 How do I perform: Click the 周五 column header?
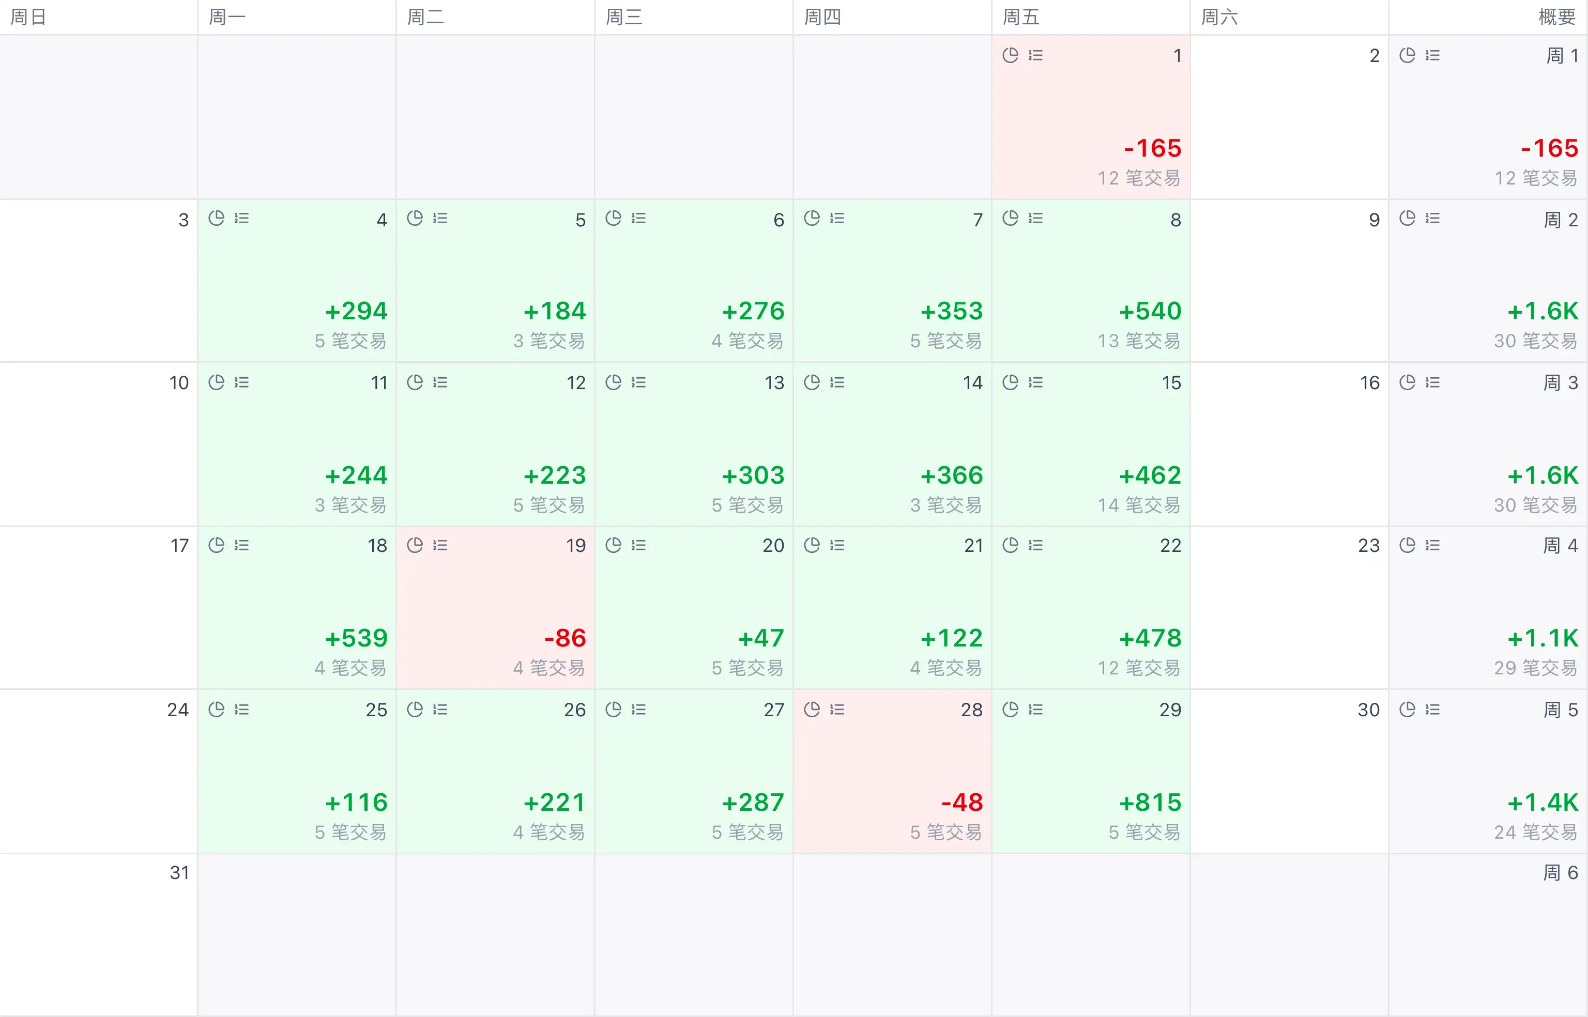(x=1020, y=17)
